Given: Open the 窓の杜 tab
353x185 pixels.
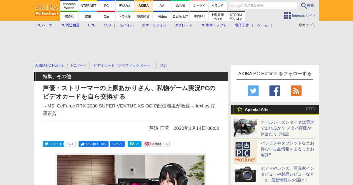Looking at the screenshot, I should [x=69, y=16].
